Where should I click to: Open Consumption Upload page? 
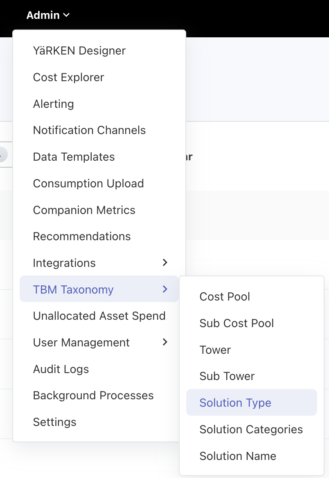(88, 184)
